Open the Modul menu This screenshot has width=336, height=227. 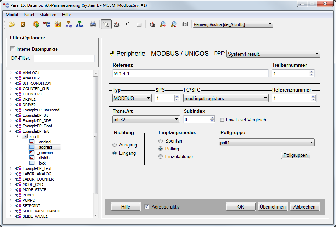click(12, 14)
